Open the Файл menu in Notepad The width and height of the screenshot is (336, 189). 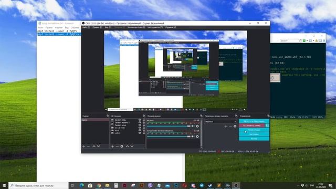(x=40, y=28)
